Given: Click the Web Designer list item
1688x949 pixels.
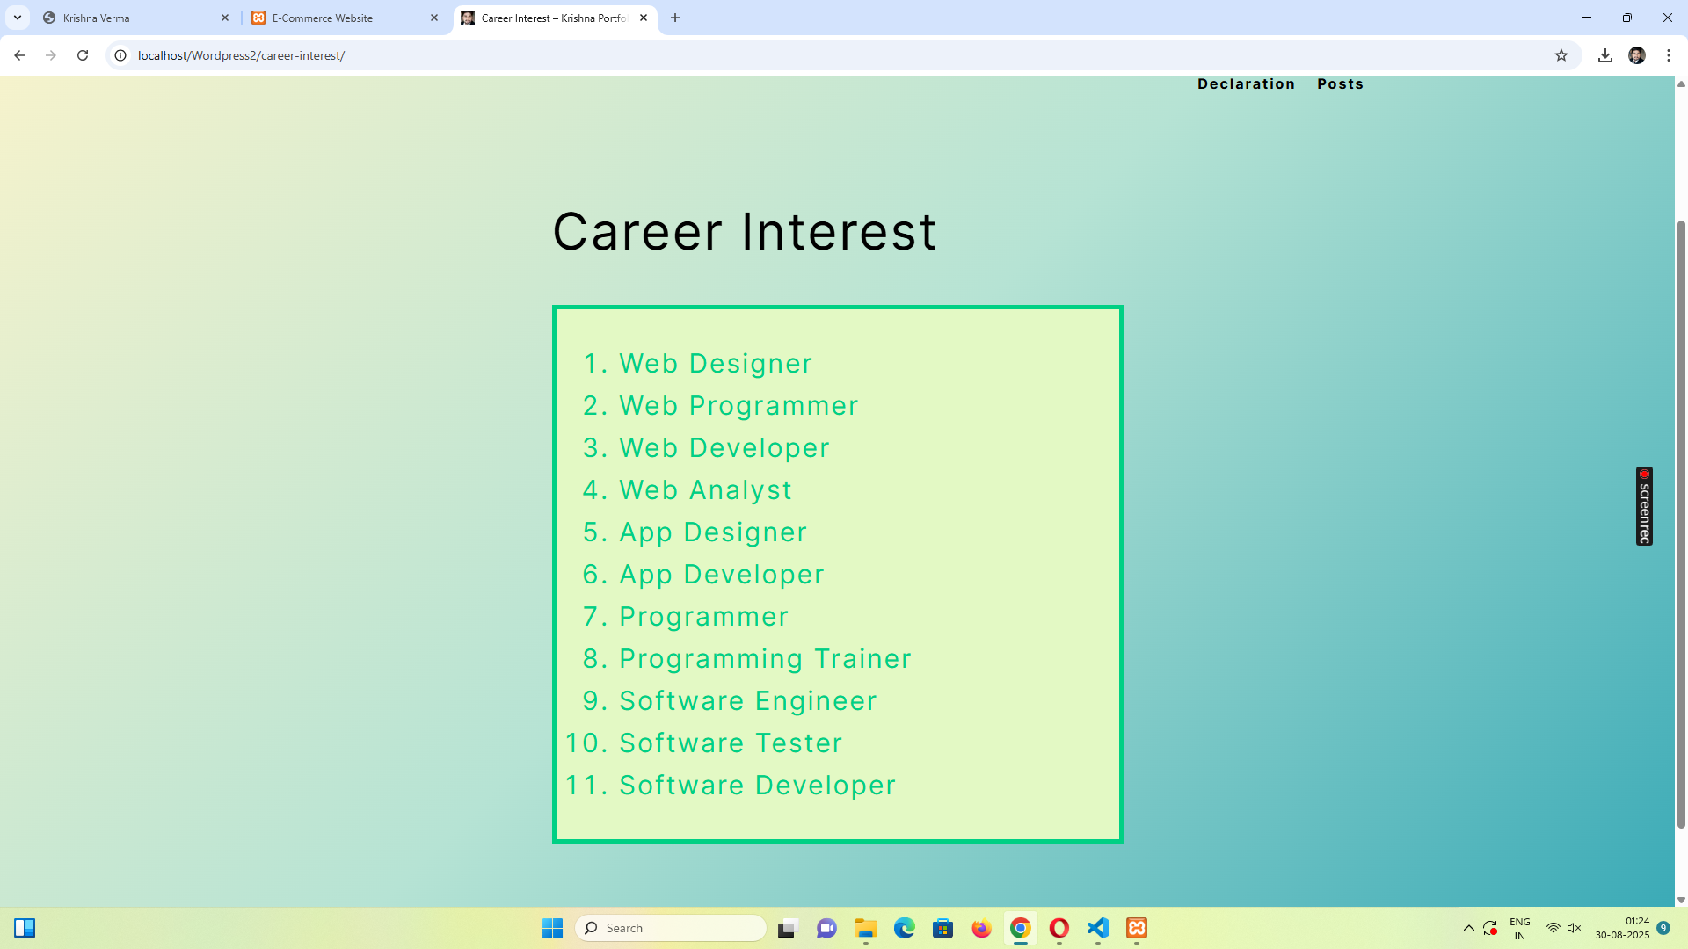Looking at the screenshot, I should pyautogui.click(x=716, y=364).
